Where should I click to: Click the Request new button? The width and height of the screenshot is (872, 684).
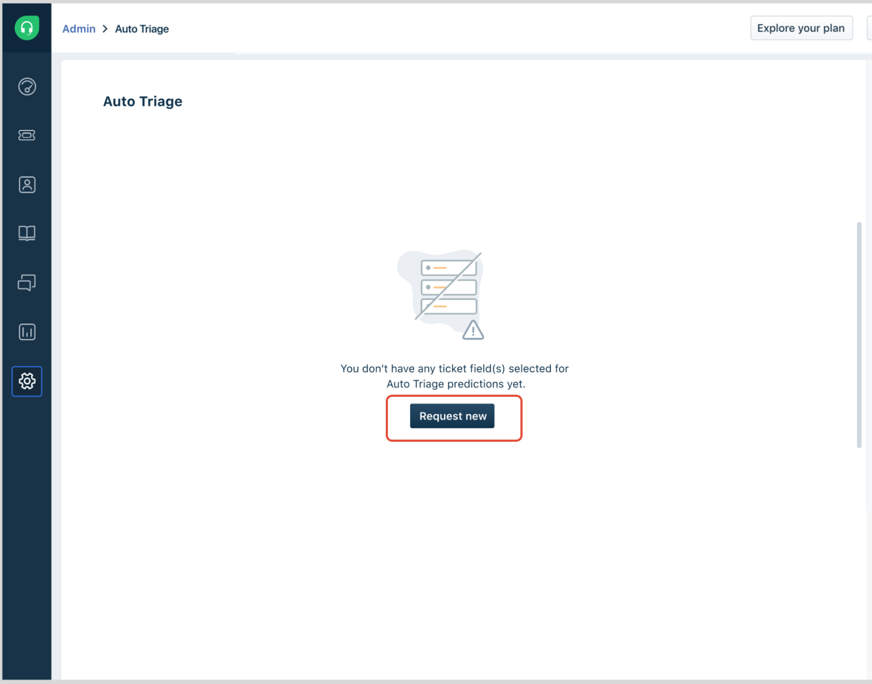point(452,416)
